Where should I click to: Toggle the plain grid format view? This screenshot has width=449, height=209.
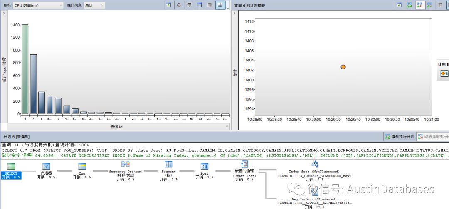[x=210, y=5]
